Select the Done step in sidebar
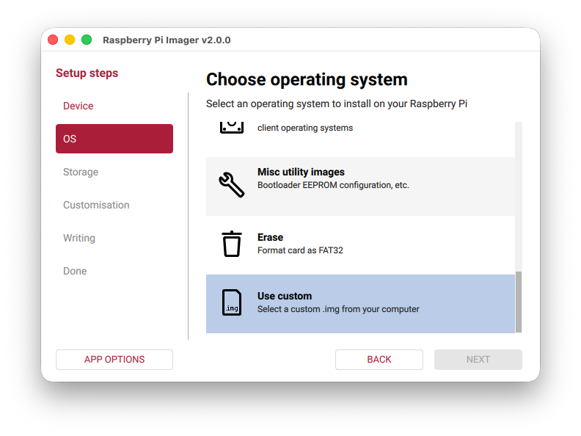 tap(114, 271)
